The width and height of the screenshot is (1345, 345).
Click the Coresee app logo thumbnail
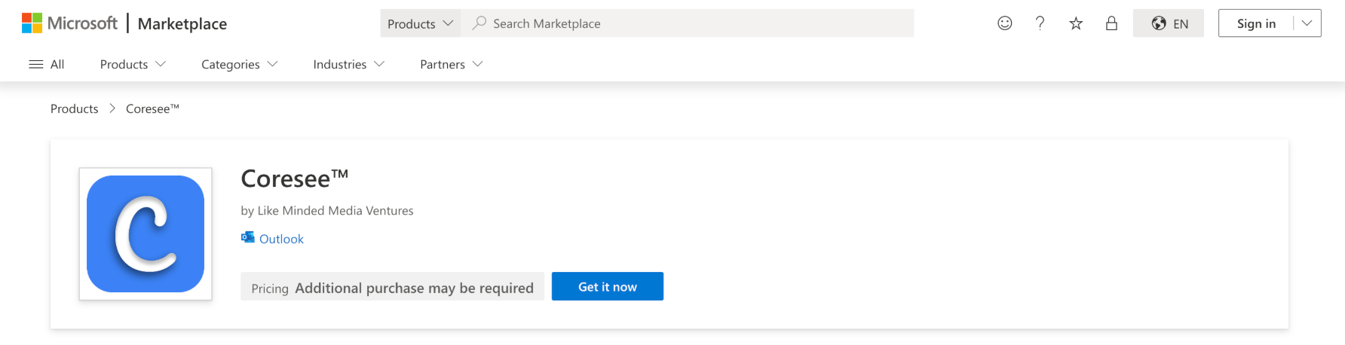pos(146,234)
